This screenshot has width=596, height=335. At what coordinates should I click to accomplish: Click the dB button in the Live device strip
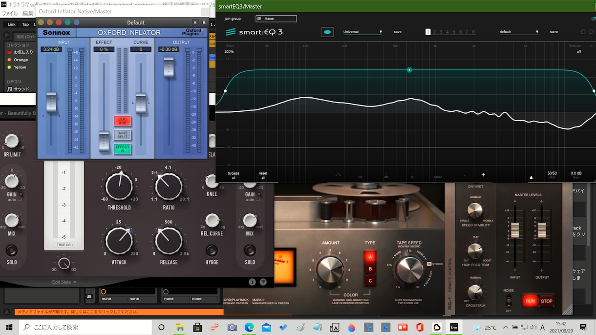coord(89,296)
